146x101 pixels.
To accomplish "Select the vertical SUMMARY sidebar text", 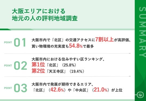I will click(142, 32).
